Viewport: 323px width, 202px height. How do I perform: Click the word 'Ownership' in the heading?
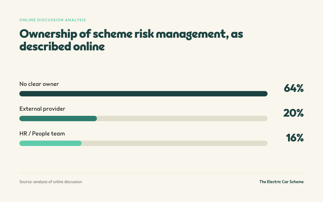46,34
